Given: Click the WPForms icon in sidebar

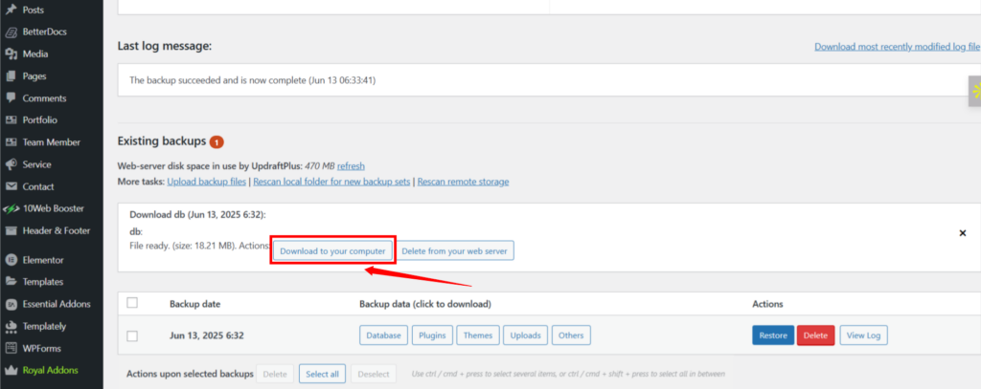Looking at the screenshot, I should point(11,349).
